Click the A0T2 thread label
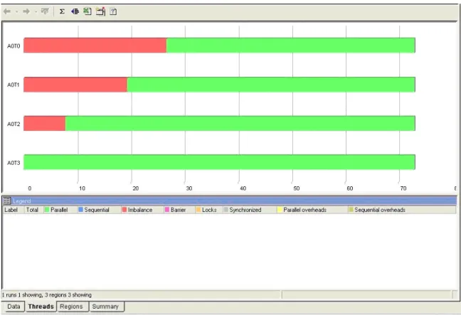 [14, 124]
